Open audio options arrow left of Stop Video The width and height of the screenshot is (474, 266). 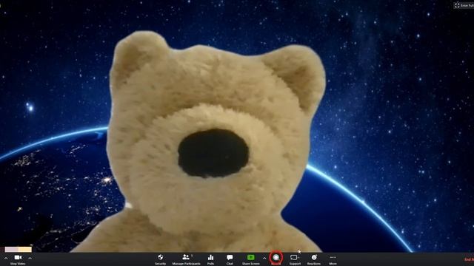6,258
